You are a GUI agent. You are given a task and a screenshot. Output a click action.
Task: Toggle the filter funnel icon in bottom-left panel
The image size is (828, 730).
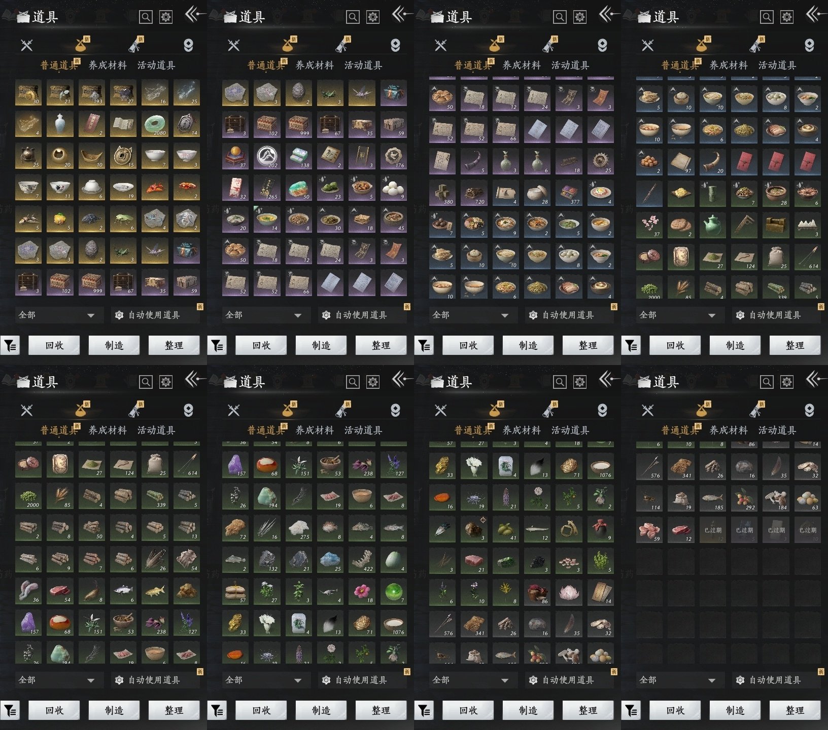pos(10,711)
